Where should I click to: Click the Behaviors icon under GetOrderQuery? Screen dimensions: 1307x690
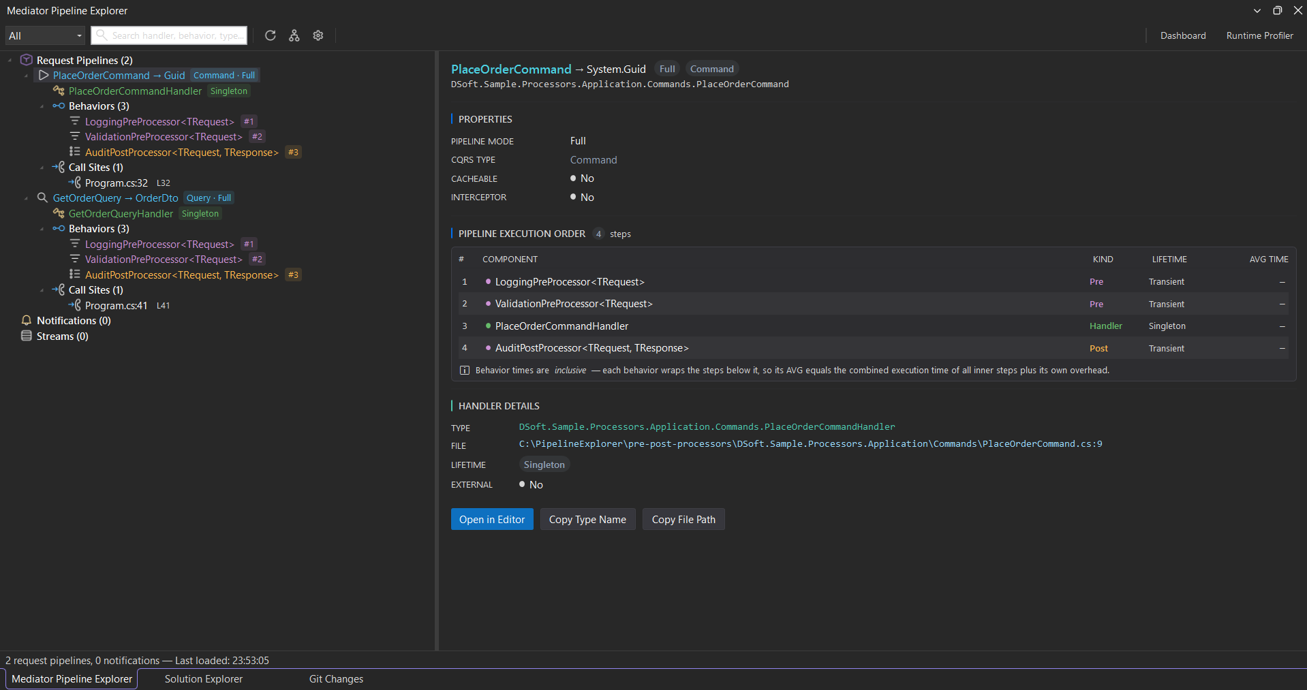[x=59, y=228]
